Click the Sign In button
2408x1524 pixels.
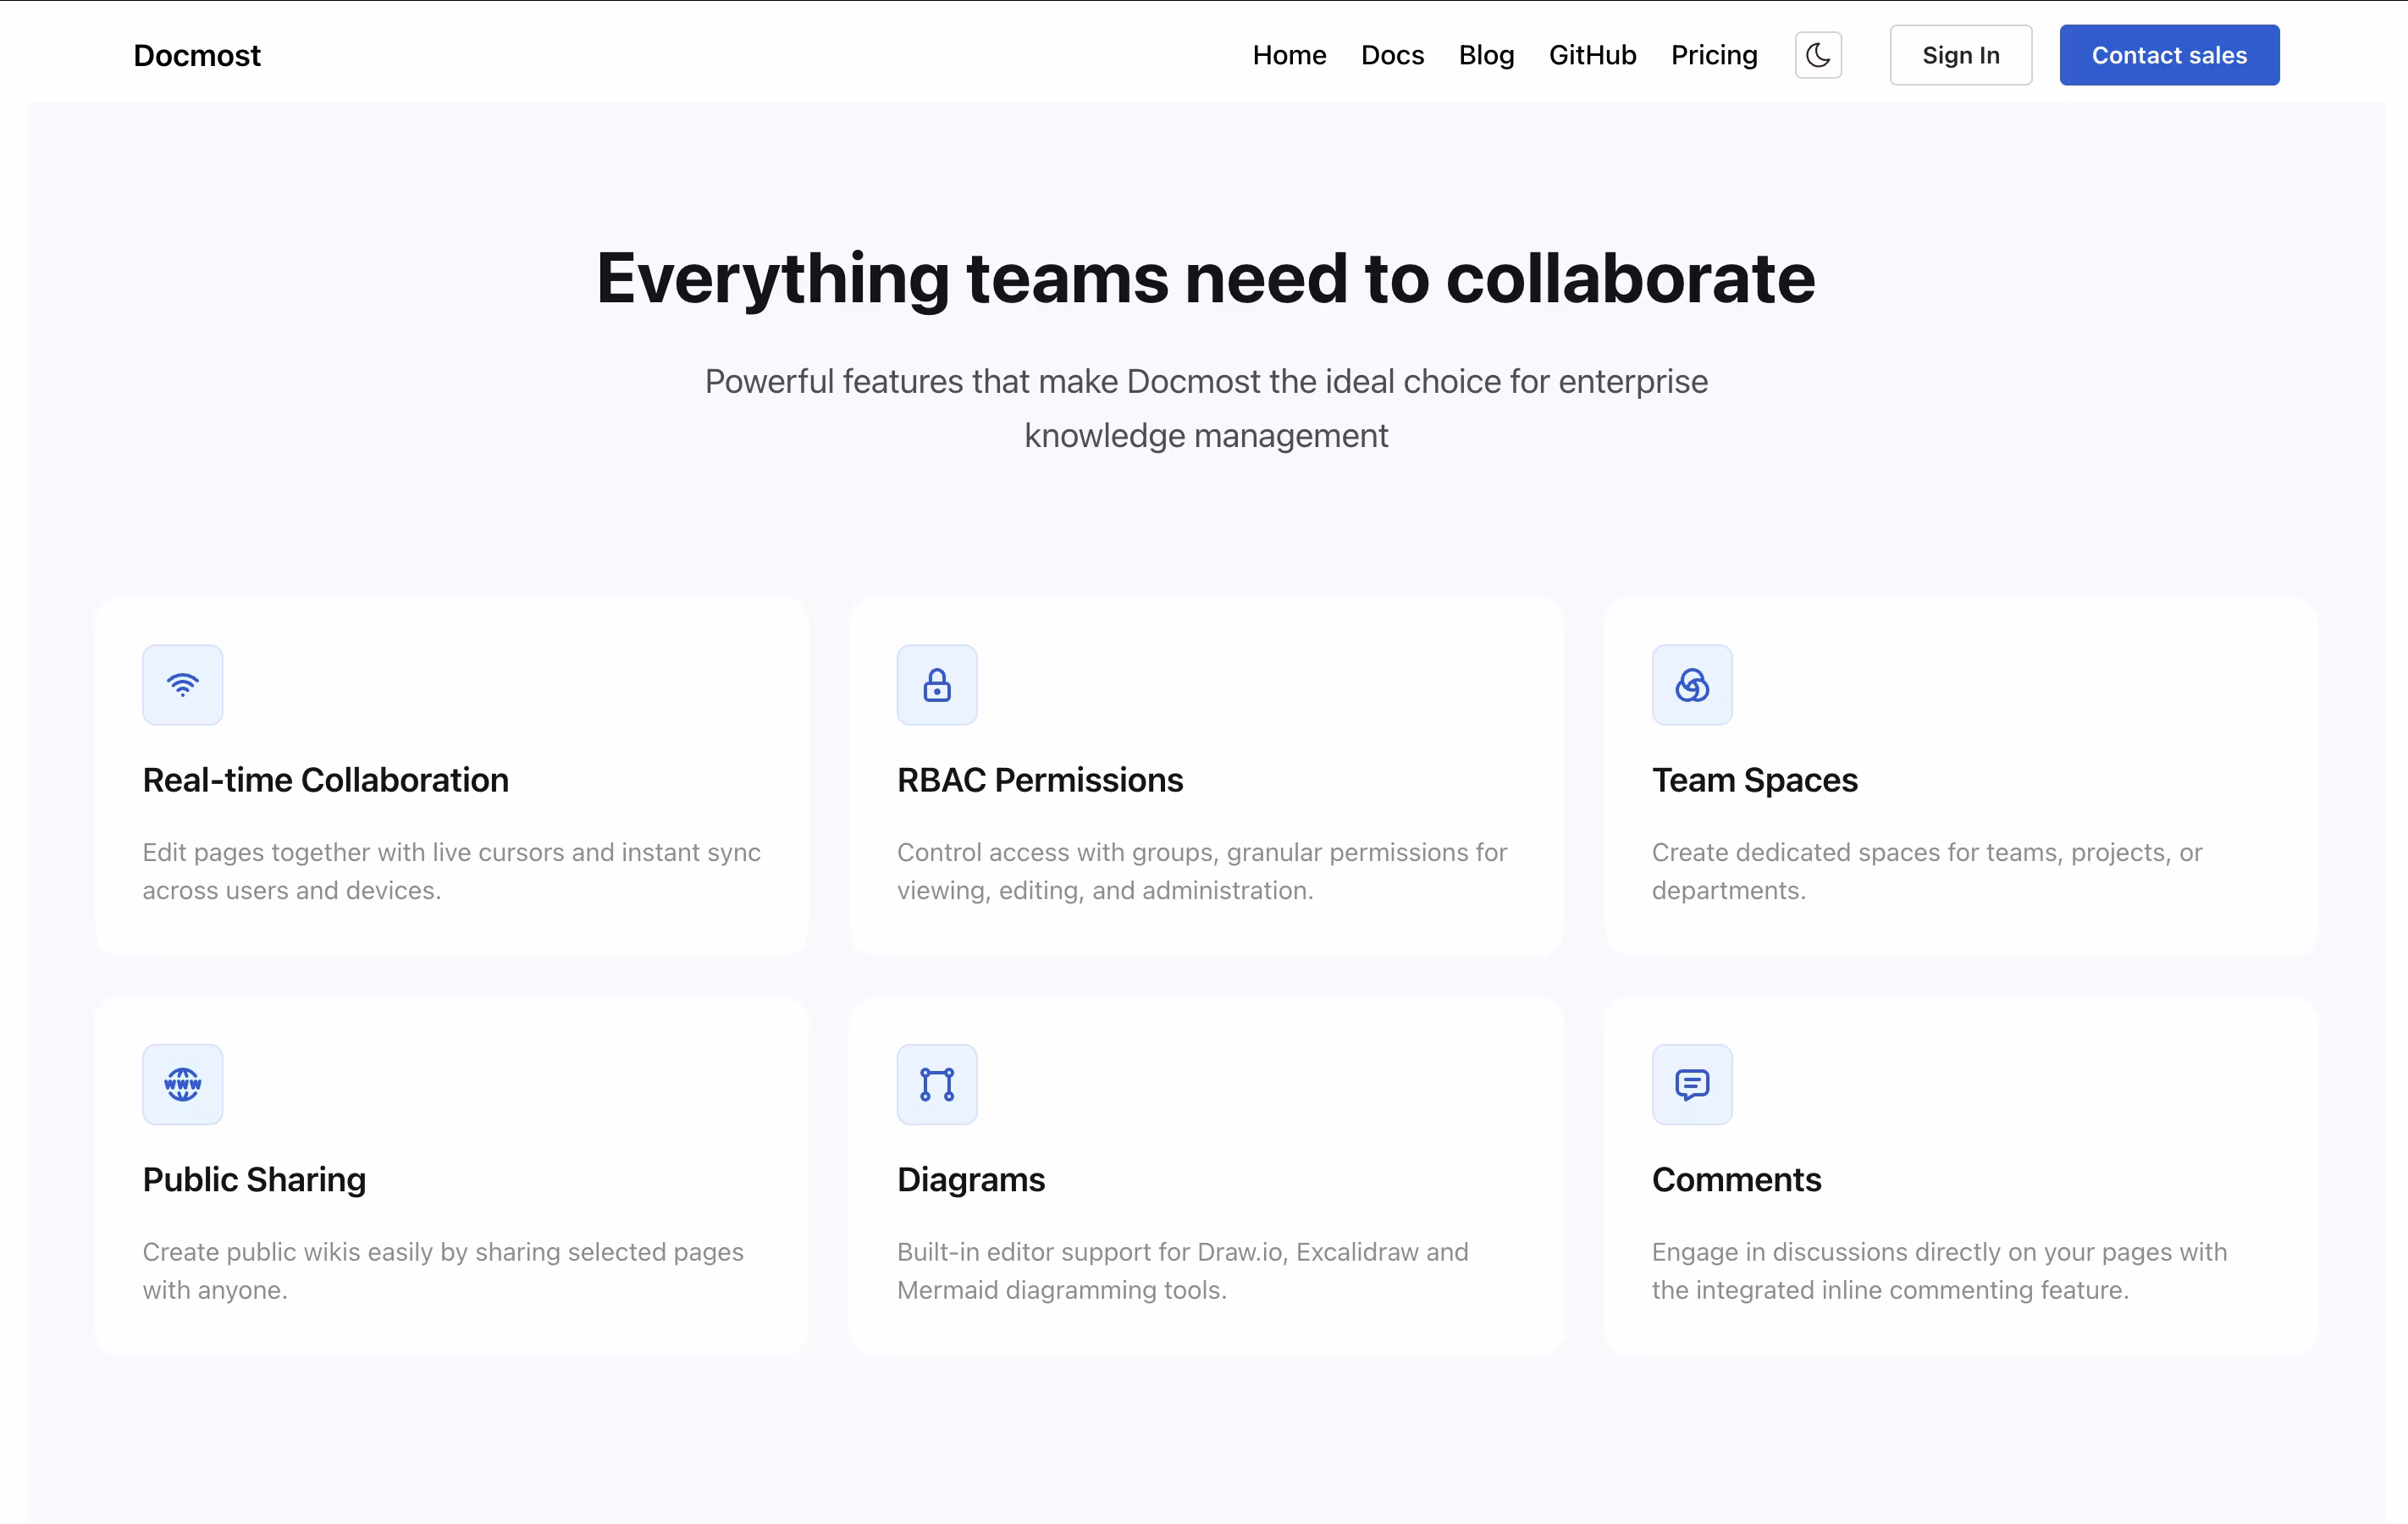coord(1960,55)
